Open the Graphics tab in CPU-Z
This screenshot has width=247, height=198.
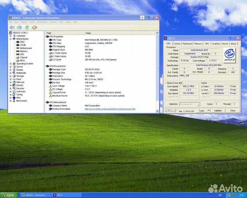point(216,44)
